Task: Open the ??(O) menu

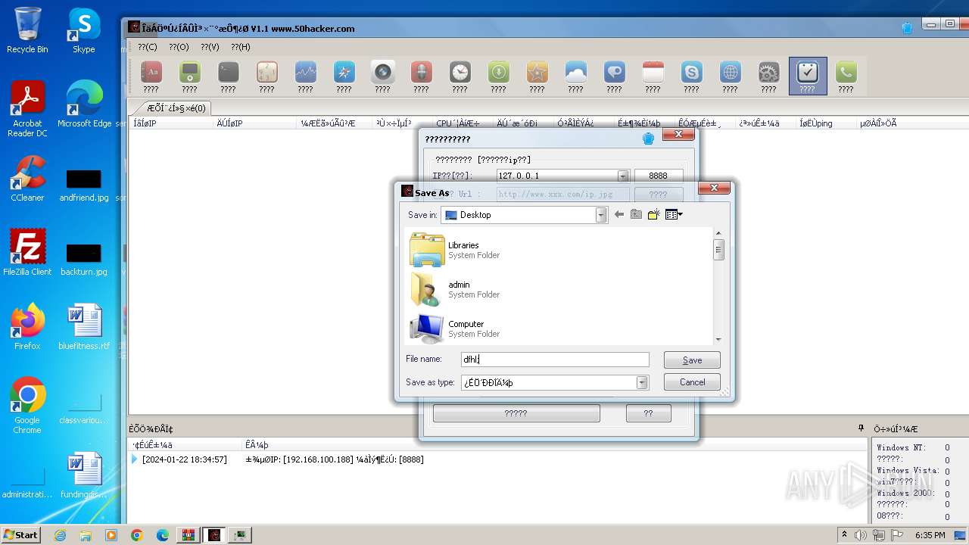Action: click(x=179, y=47)
